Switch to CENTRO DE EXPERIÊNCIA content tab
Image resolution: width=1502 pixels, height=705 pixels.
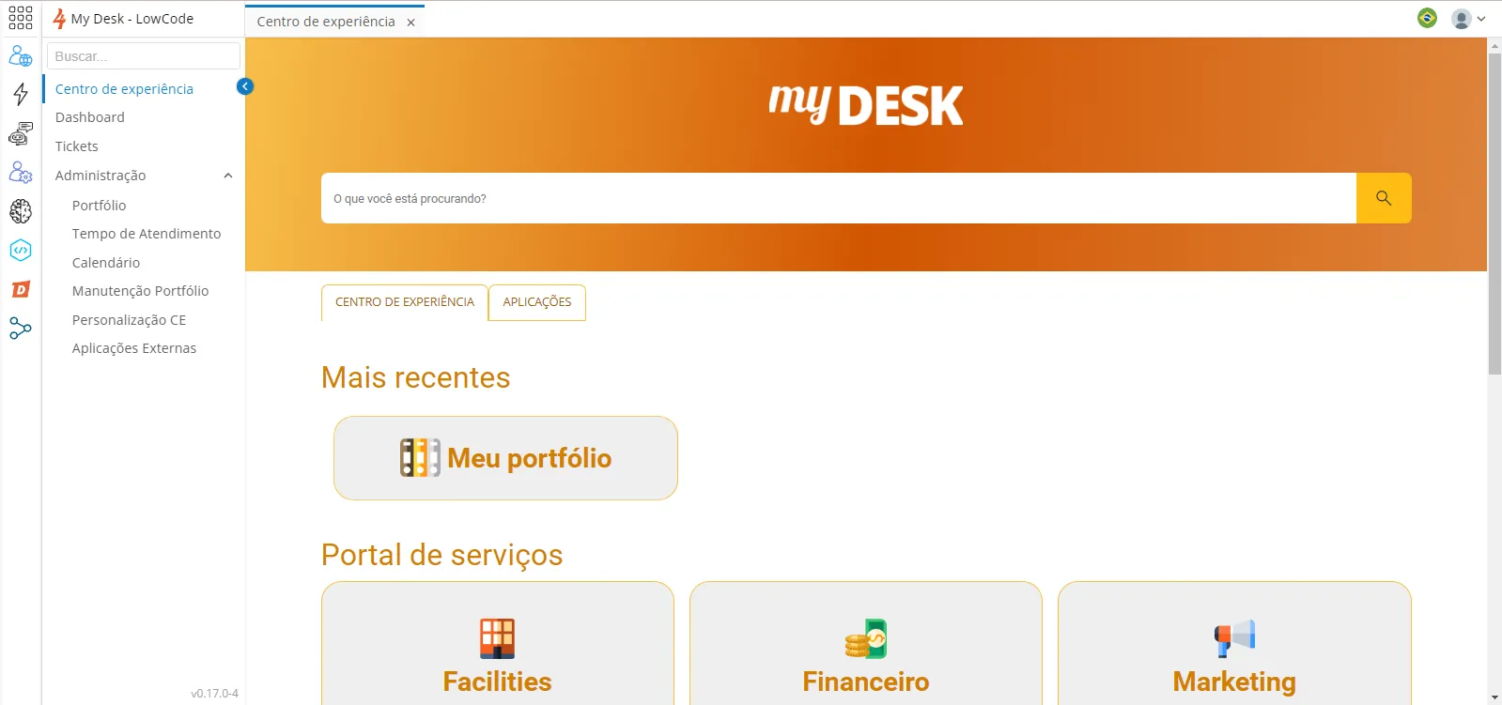click(x=405, y=302)
